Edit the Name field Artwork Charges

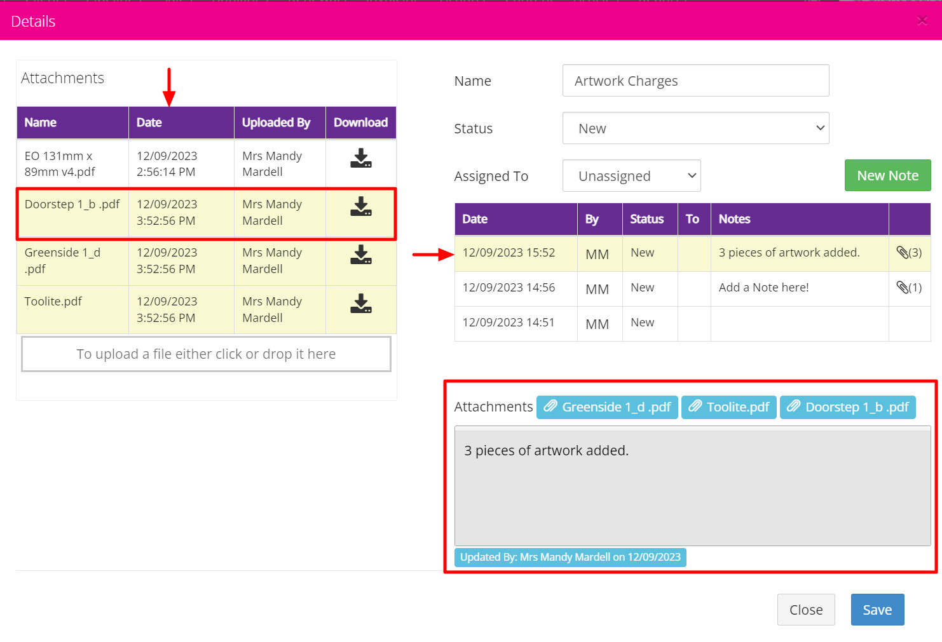click(x=695, y=81)
